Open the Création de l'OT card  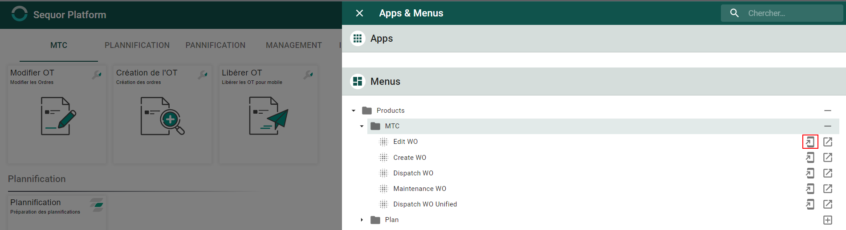163,115
